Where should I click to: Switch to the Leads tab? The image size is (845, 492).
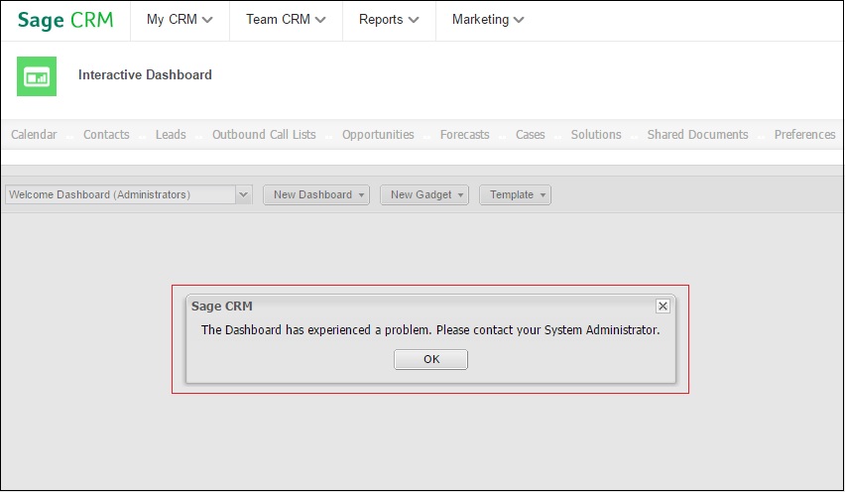(x=171, y=134)
